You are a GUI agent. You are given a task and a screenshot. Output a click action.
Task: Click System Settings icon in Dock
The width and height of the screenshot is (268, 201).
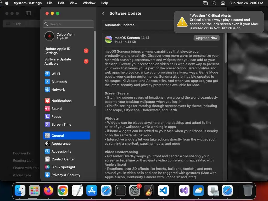point(135,191)
